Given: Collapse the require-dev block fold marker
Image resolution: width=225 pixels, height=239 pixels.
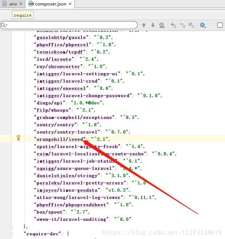Looking at the screenshot, I should click(12, 234).
